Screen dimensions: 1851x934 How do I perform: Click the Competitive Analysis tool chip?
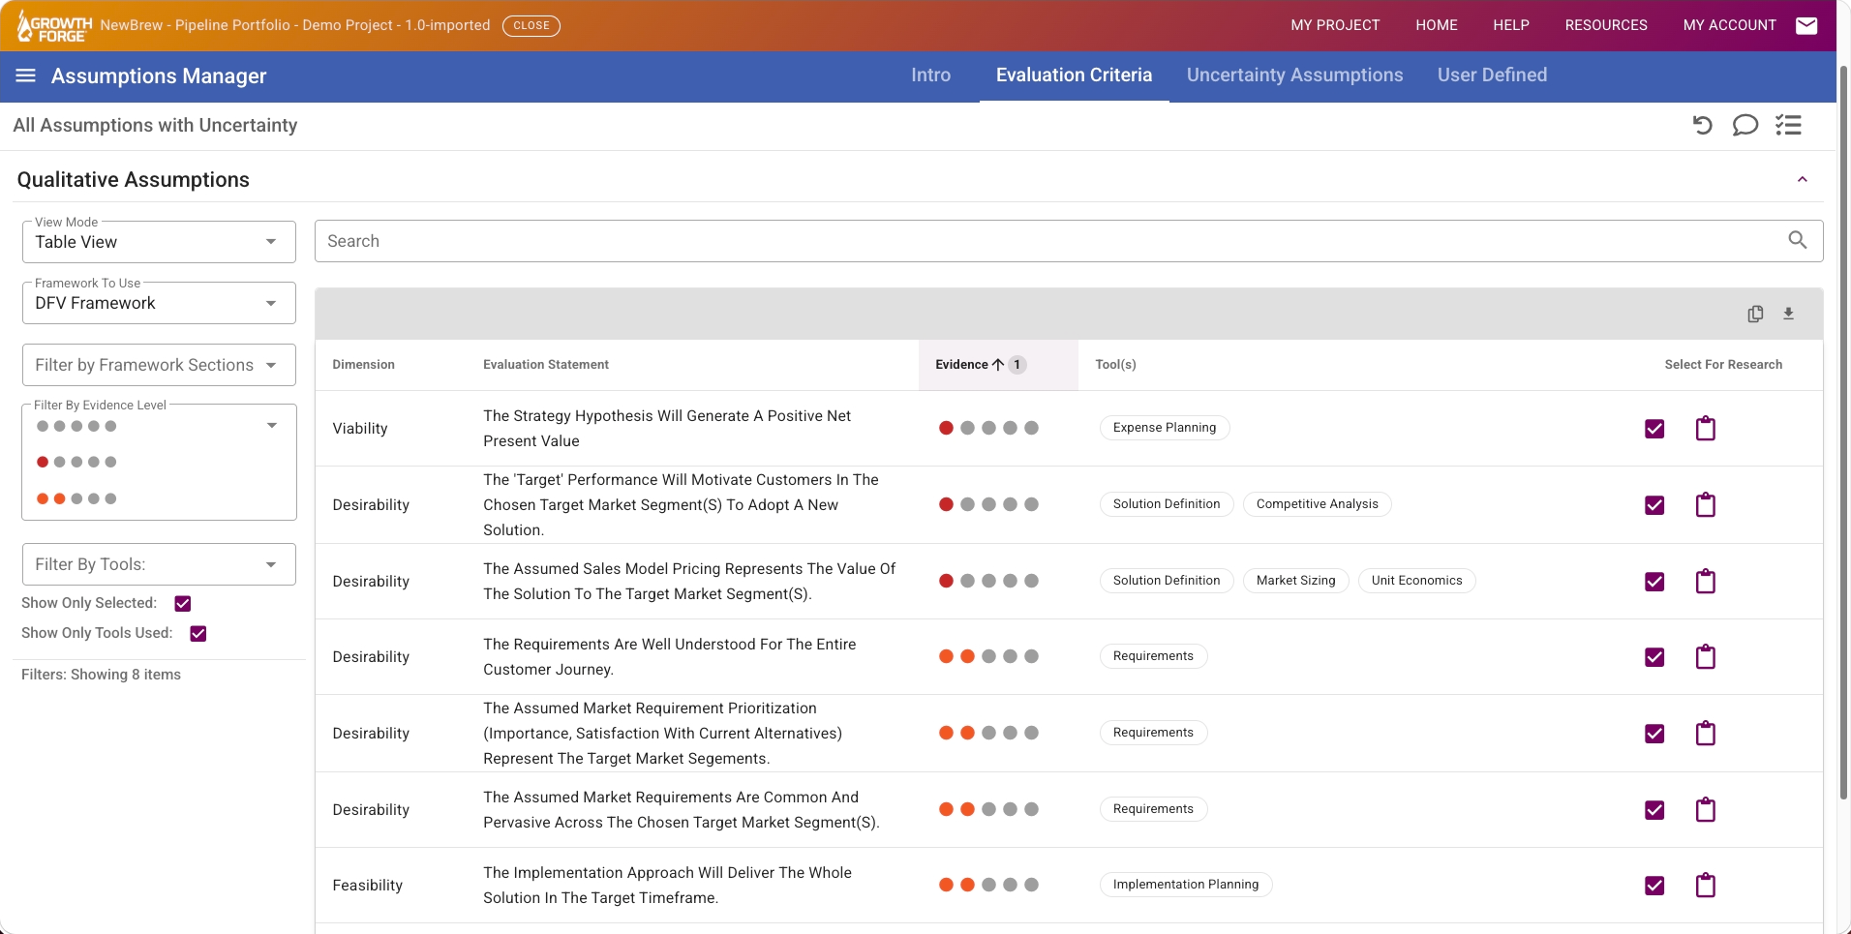click(1317, 504)
